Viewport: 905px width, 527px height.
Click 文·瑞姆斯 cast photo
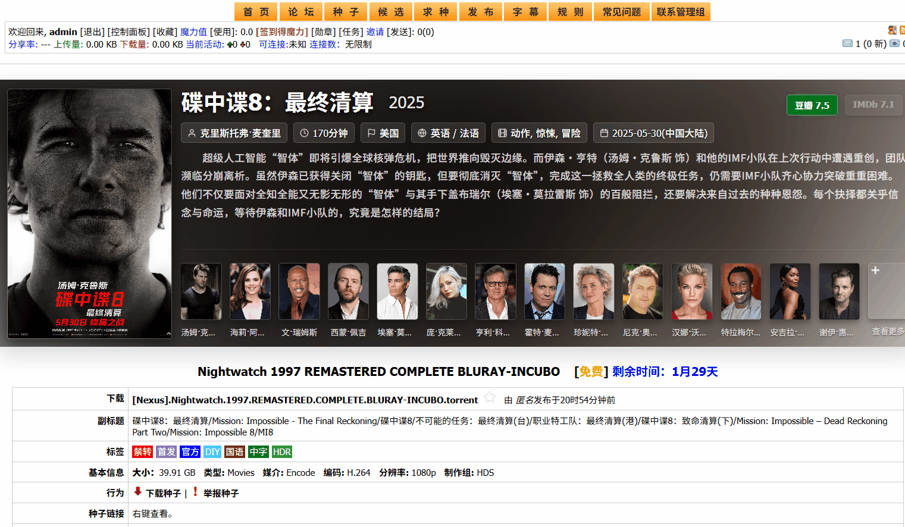[299, 291]
